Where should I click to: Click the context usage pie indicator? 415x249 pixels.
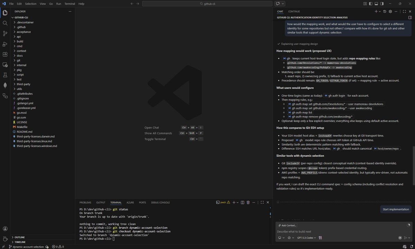tap(408, 225)
